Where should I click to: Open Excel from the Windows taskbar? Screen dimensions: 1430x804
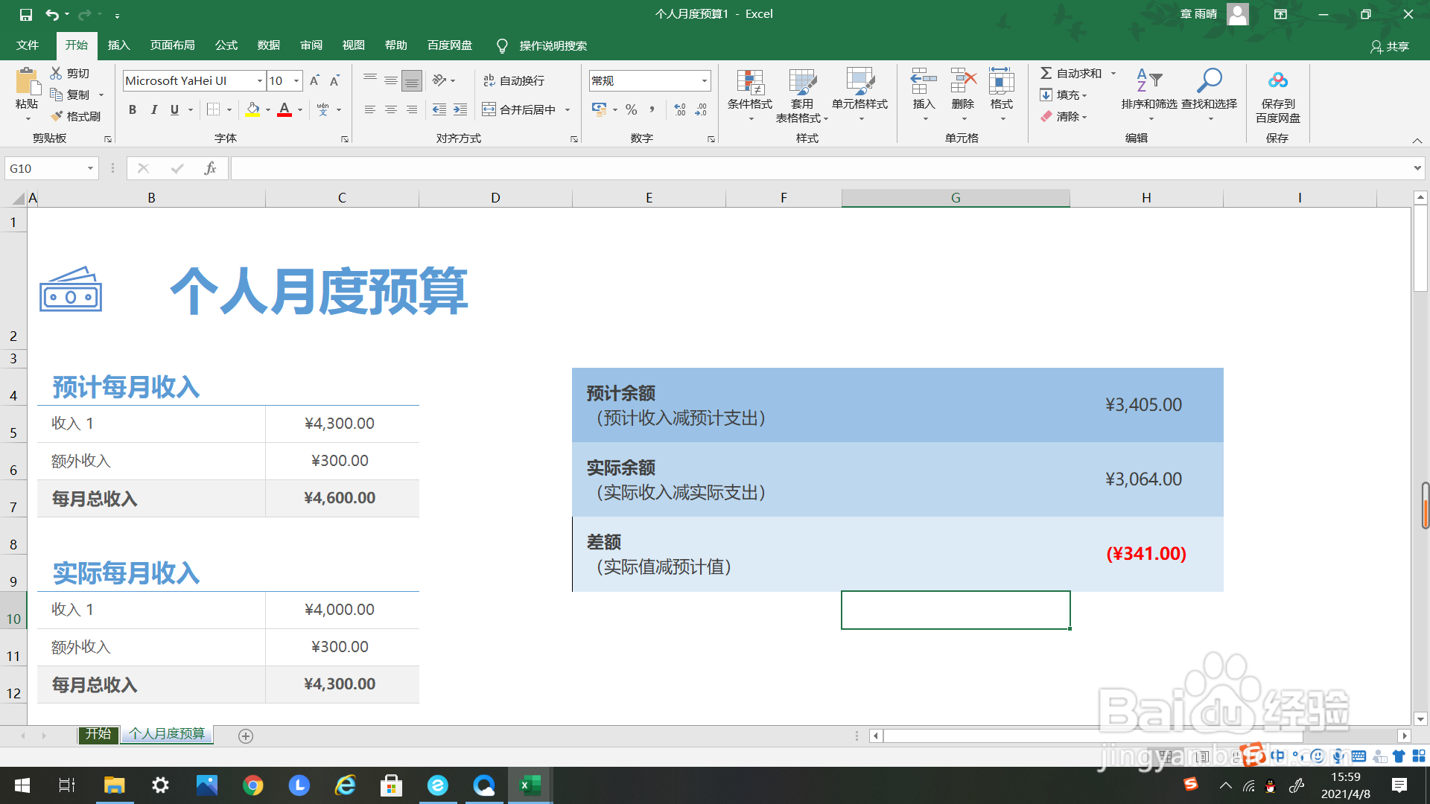tap(530, 785)
